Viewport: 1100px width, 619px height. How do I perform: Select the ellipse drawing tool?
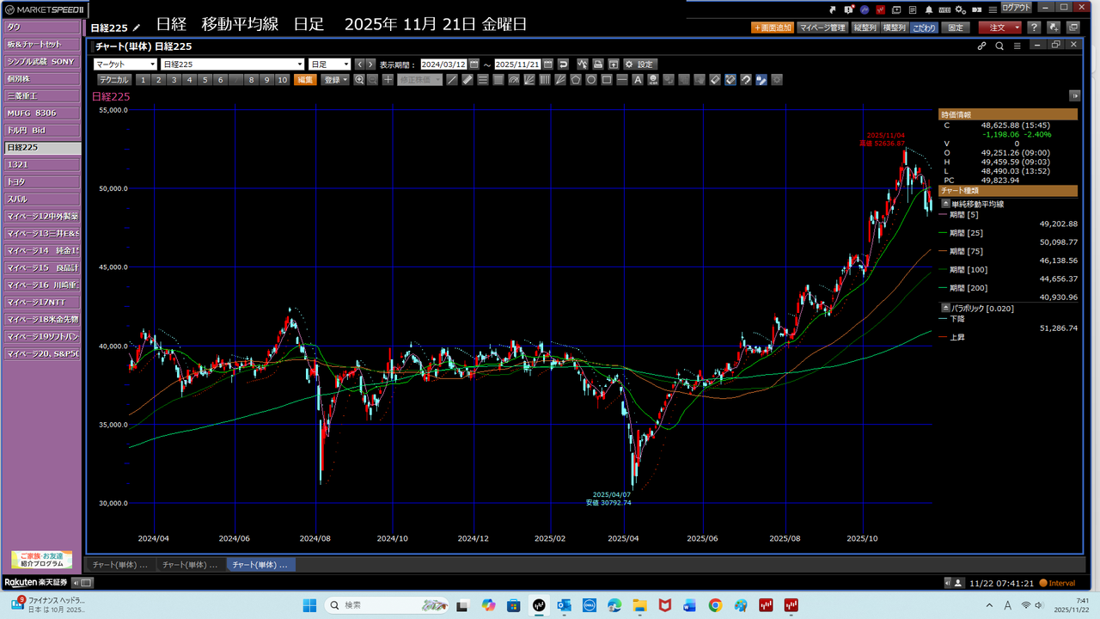pyautogui.click(x=591, y=80)
